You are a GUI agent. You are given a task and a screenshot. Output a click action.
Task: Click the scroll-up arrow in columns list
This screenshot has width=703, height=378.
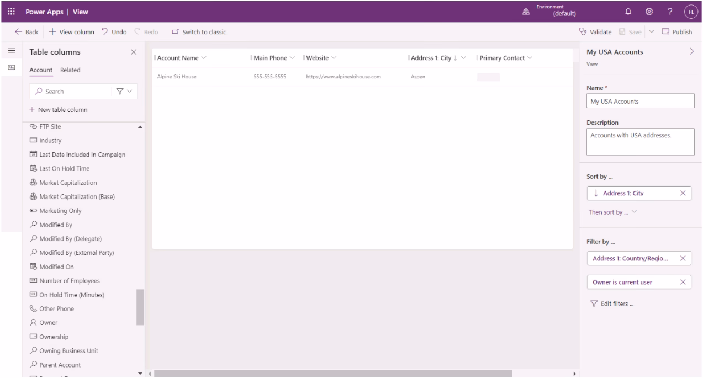[x=140, y=127]
